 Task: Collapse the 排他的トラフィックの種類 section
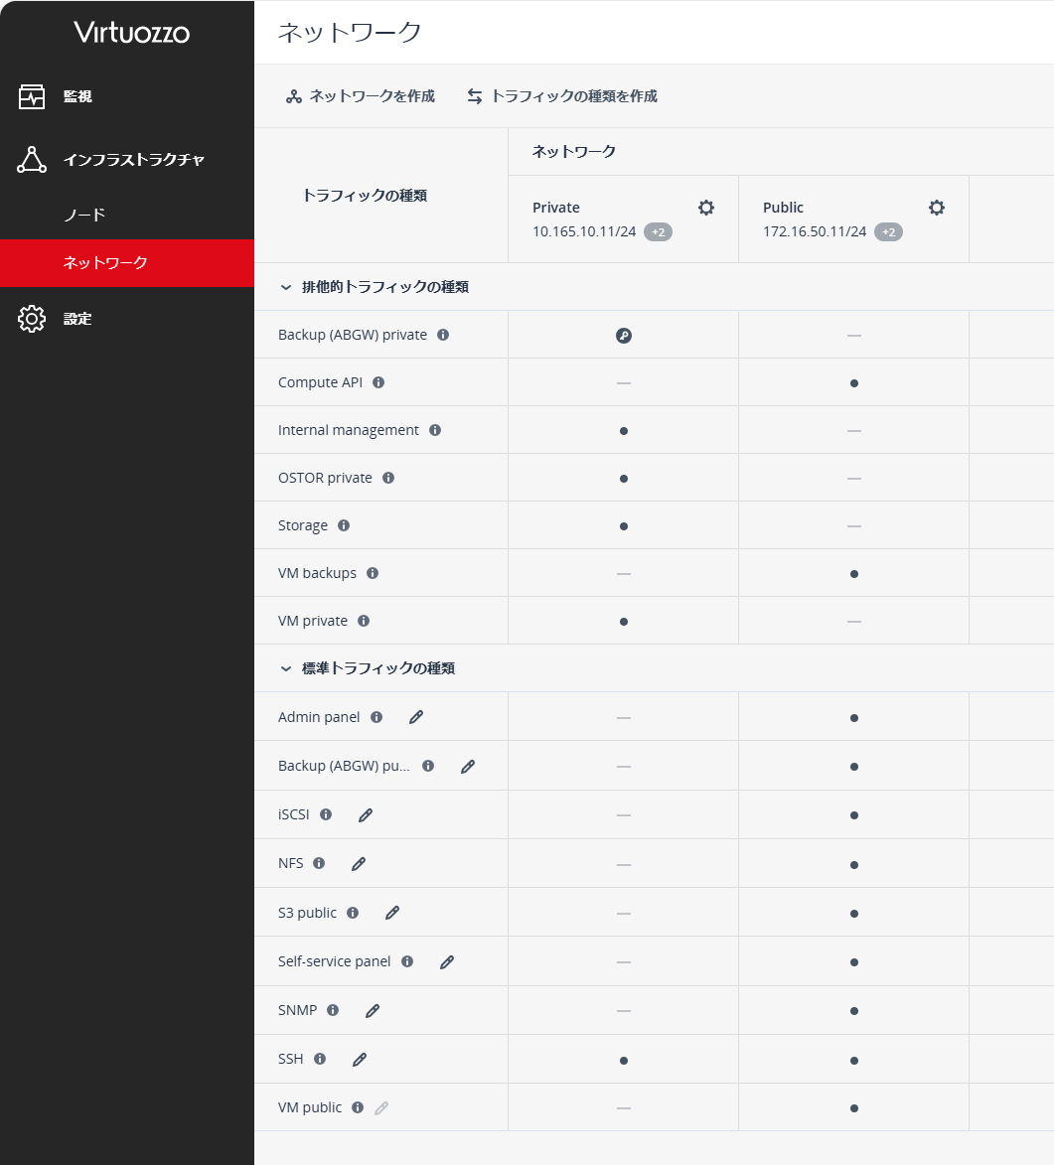(x=285, y=287)
